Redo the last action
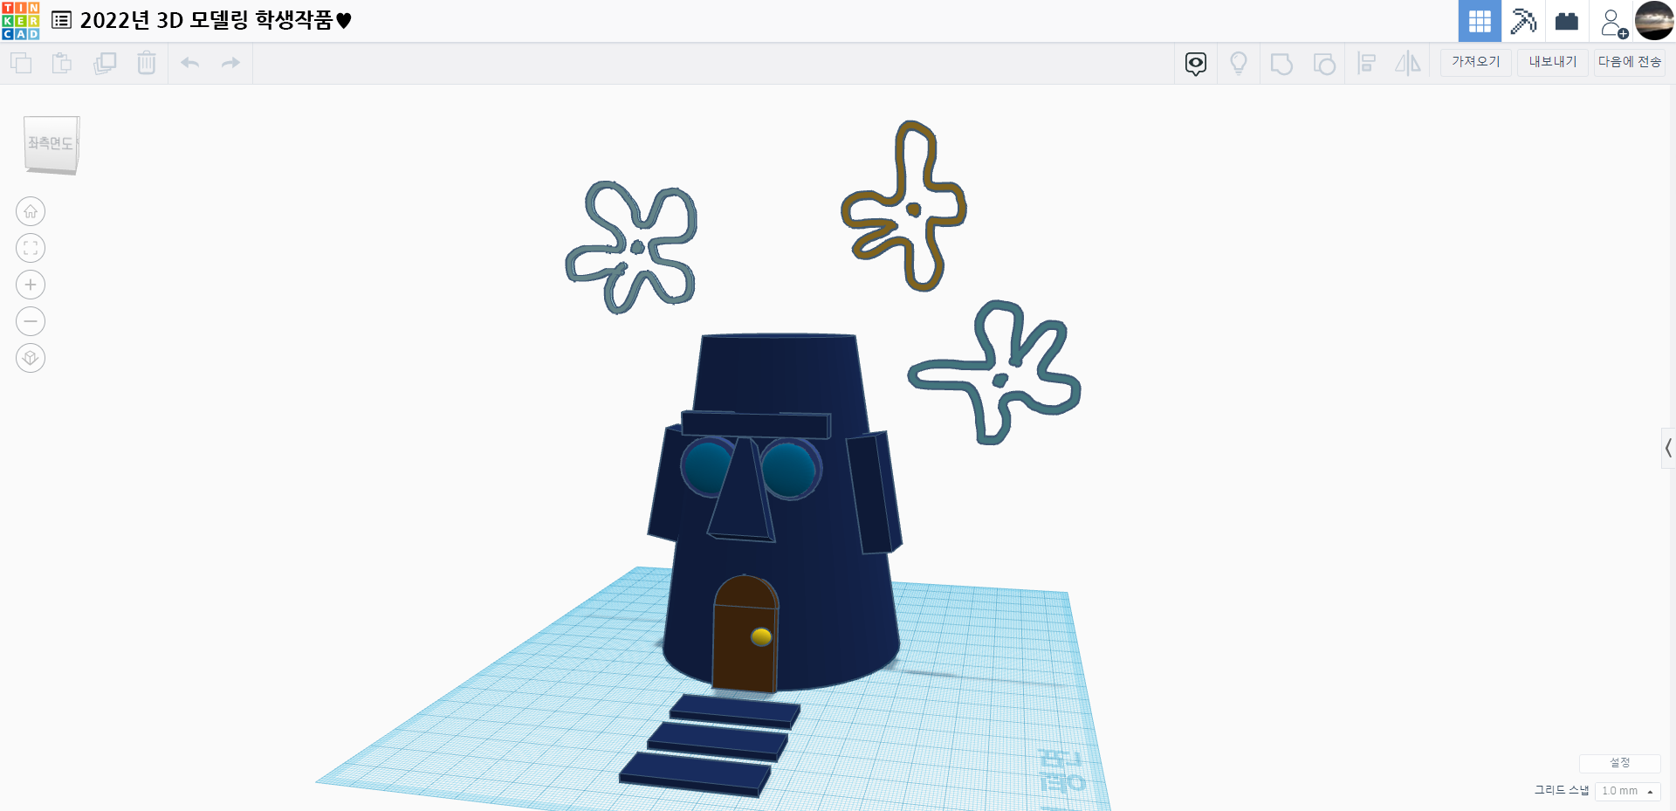This screenshot has height=811, width=1676. [230, 63]
